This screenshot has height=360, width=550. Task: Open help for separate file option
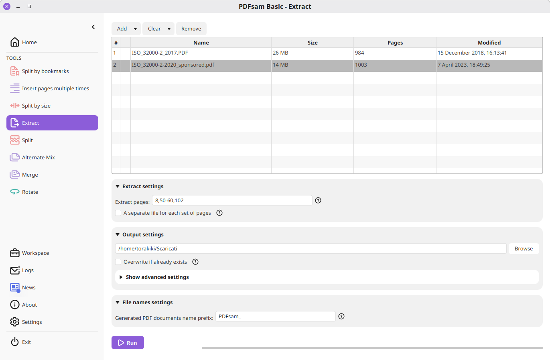click(x=219, y=213)
